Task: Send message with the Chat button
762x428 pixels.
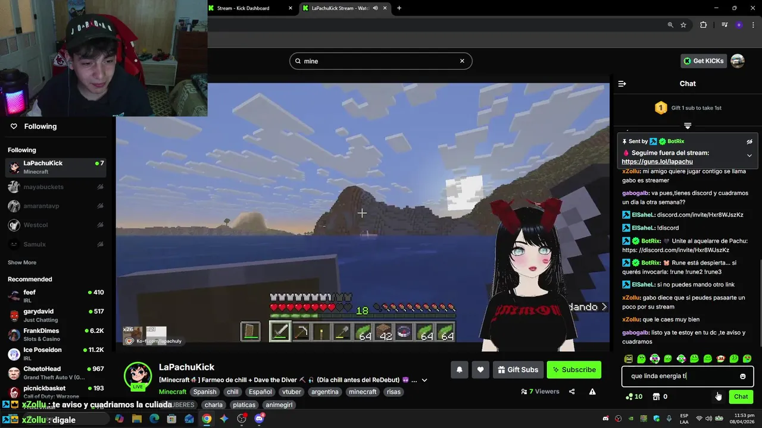Action: coord(741,396)
